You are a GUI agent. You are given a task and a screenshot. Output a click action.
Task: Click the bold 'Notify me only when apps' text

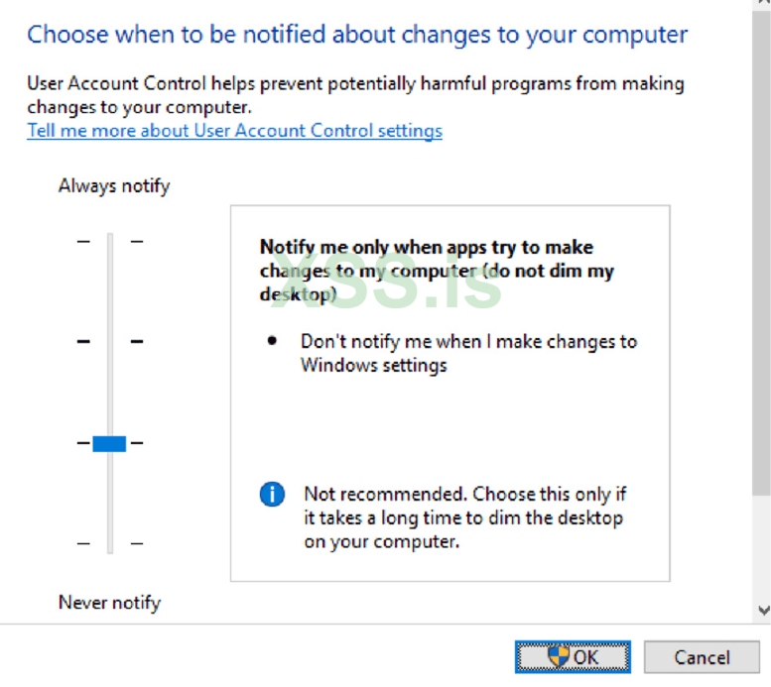click(x=427, y=248)
